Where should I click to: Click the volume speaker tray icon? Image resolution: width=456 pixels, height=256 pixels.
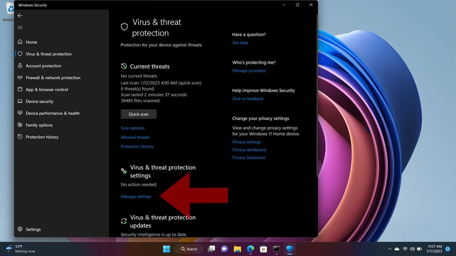(412, 249)
